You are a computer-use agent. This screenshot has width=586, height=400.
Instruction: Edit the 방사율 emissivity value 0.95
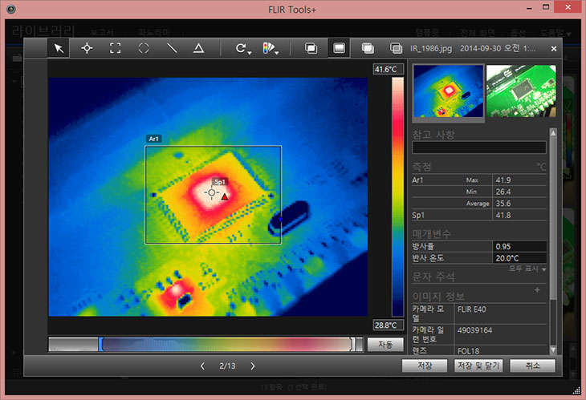click(x=519, y=246)
